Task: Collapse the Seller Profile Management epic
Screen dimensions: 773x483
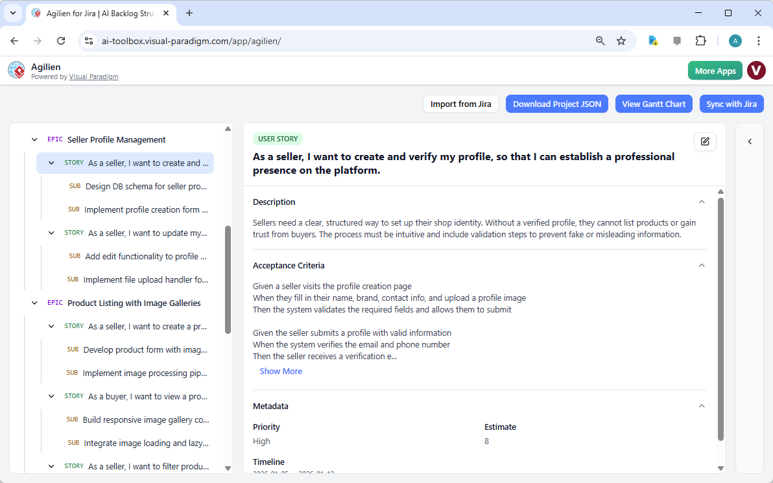Action: pyautogui.click(x=34, y=139)
